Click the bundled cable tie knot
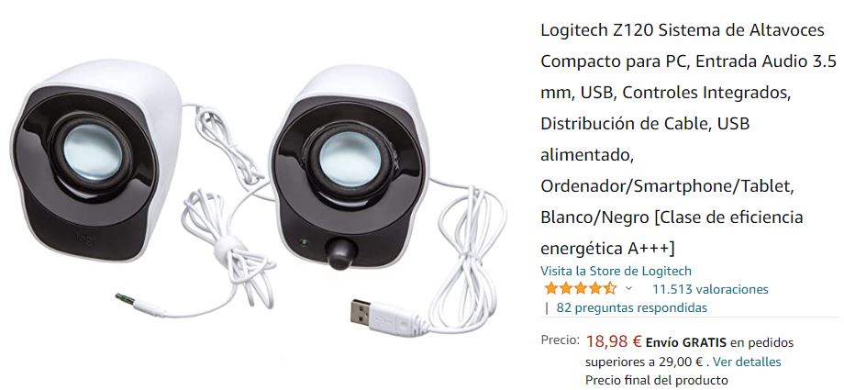The width and height of the screenshot is (844, 390). coord(226,248)
